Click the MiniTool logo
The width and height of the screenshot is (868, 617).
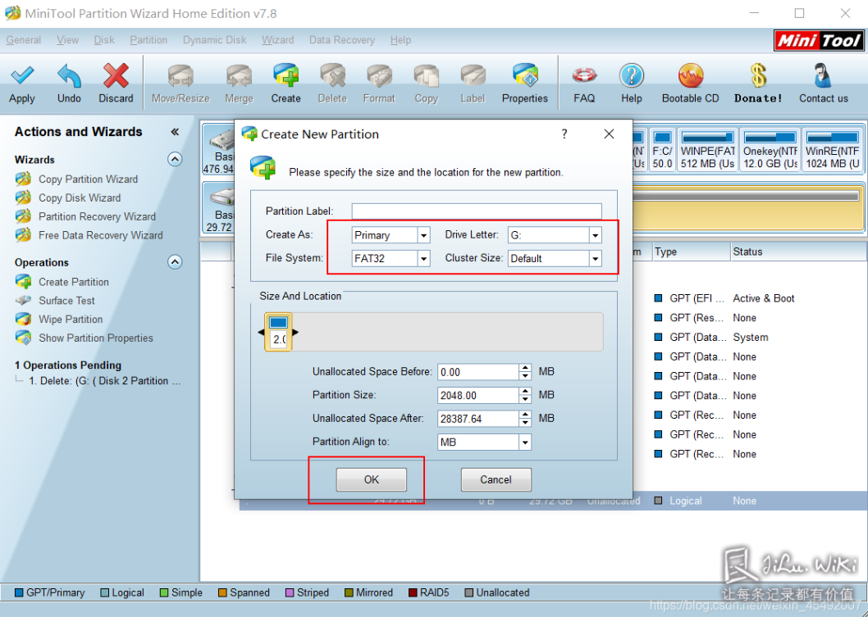(819, 40)
